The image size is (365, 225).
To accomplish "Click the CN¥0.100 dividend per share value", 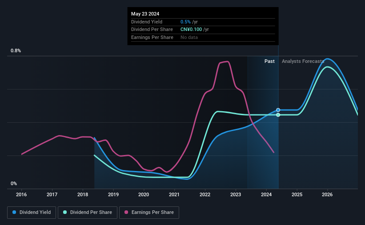I will (191, 30).
